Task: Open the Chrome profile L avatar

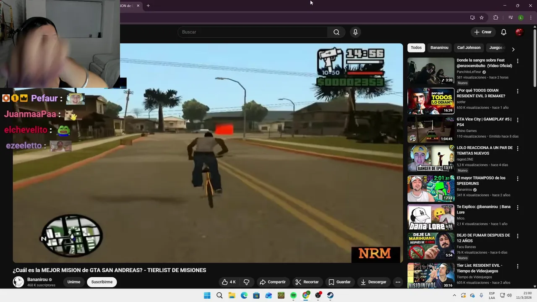Action: (x=521, y=18)
